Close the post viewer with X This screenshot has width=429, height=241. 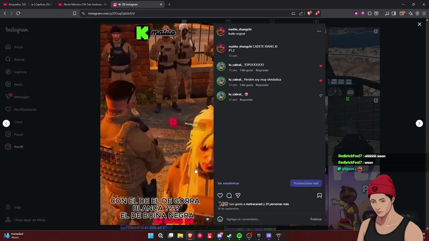tap(419, 24)
